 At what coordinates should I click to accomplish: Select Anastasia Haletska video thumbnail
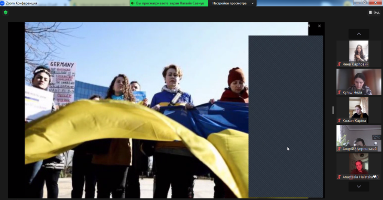point(359,164)
